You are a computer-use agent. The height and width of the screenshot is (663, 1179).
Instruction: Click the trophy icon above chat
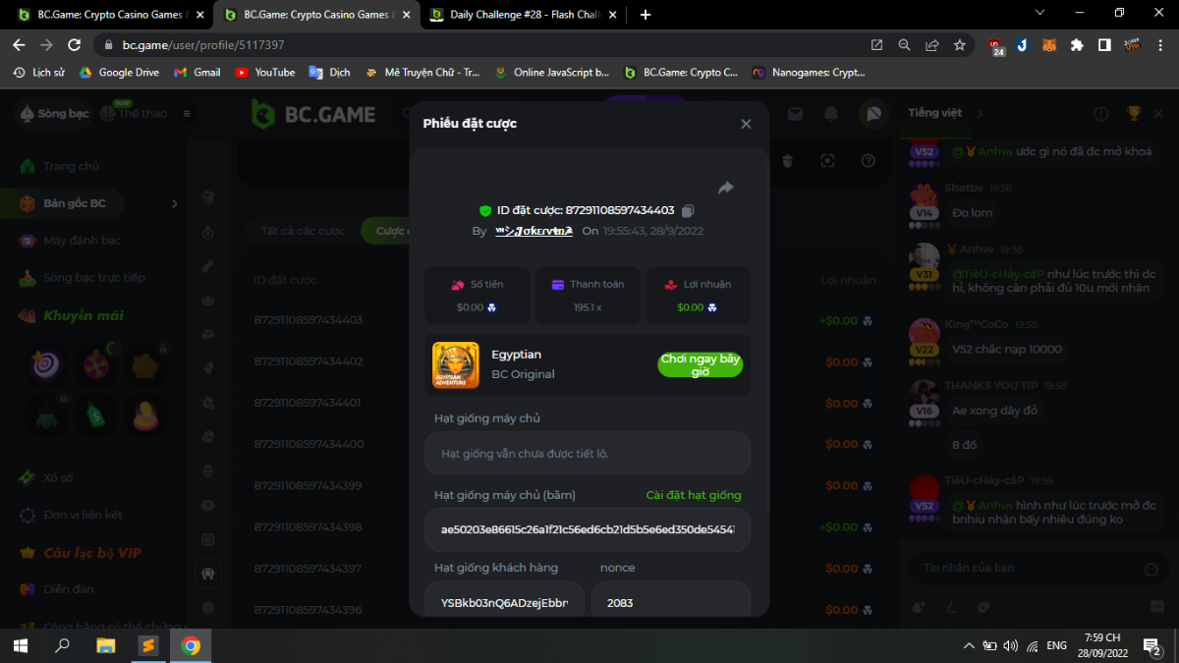pyautogui.click(x=1133, y=114)
